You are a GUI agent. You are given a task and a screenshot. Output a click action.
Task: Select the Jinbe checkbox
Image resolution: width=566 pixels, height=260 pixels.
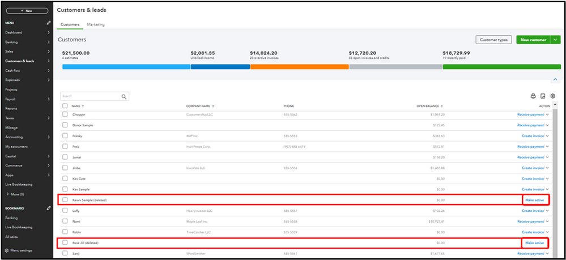tap(65, 168)
